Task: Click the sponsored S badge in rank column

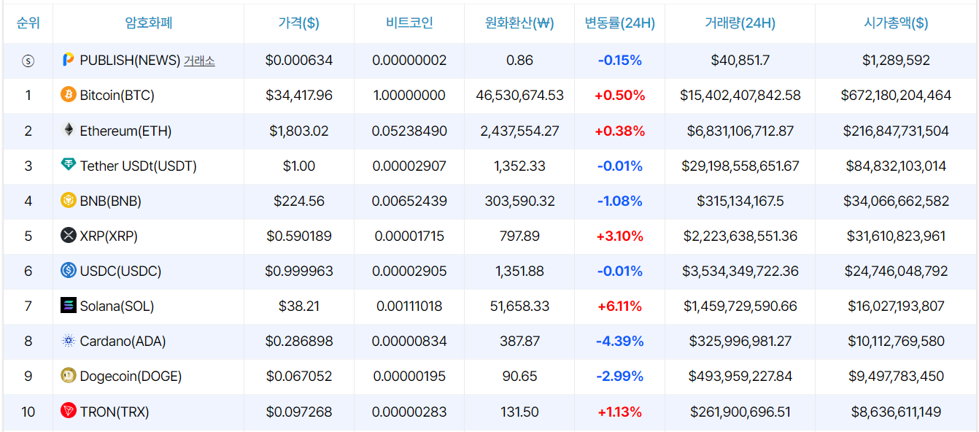Action: [x=28, y=61]
